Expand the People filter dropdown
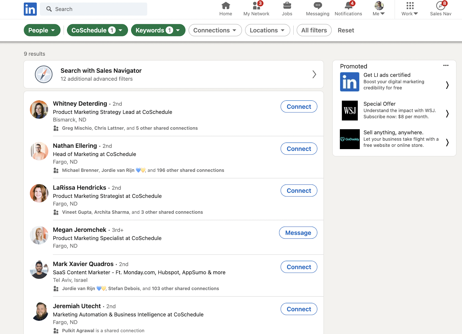This screenshot has width=462, height=334. pos(42,30)
